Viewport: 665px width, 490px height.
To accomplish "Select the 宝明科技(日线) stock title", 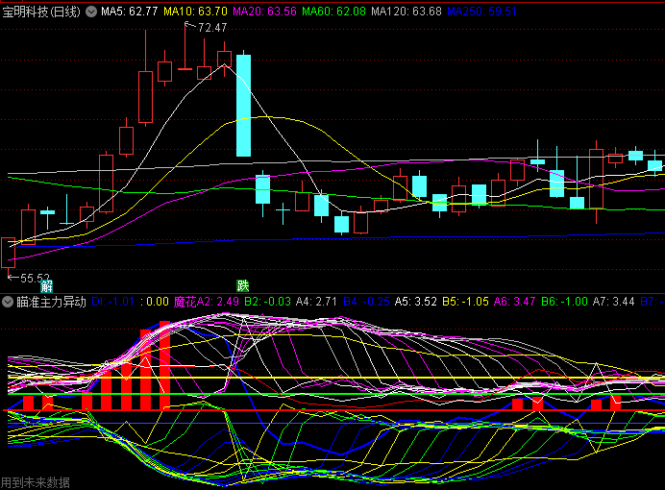I will point(41,12).
